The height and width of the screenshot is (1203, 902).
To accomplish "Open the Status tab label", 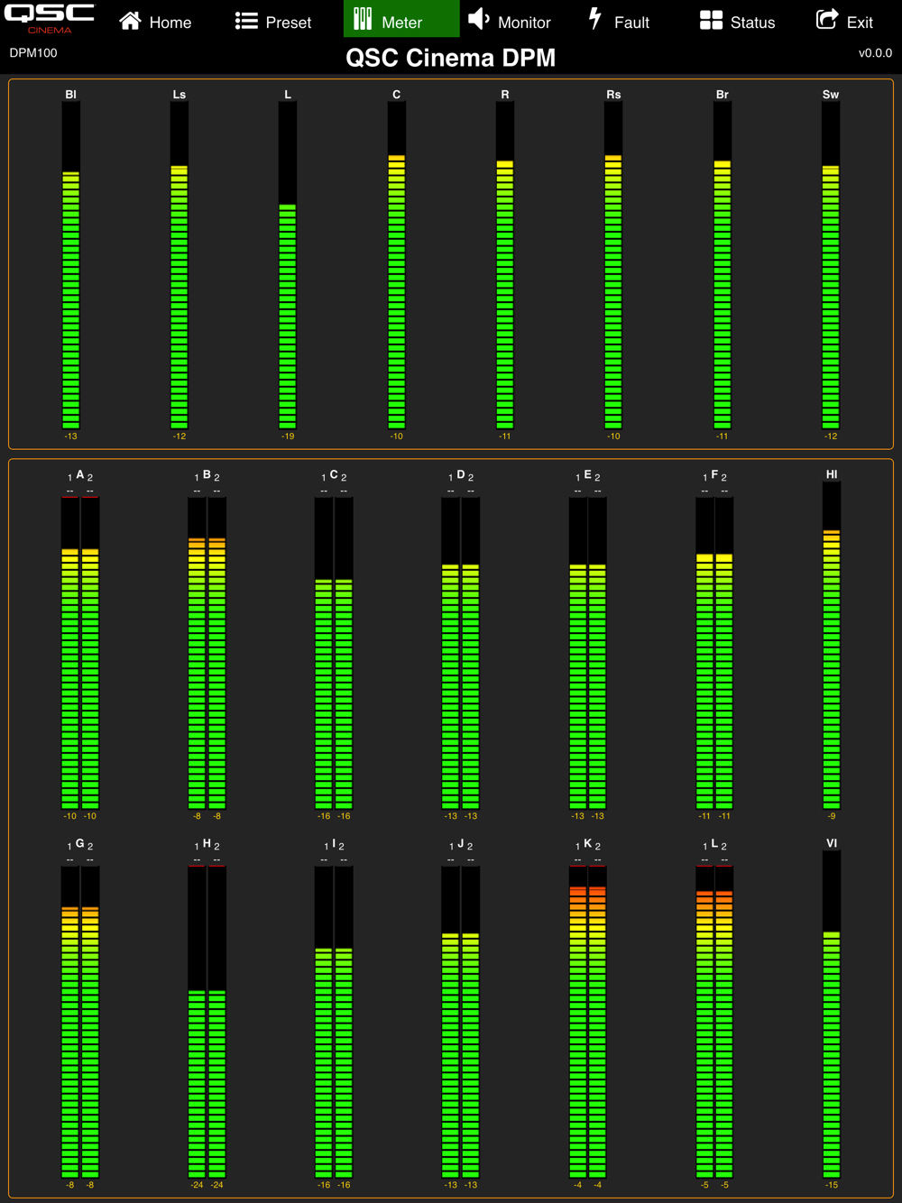I will tap(752, 23).
